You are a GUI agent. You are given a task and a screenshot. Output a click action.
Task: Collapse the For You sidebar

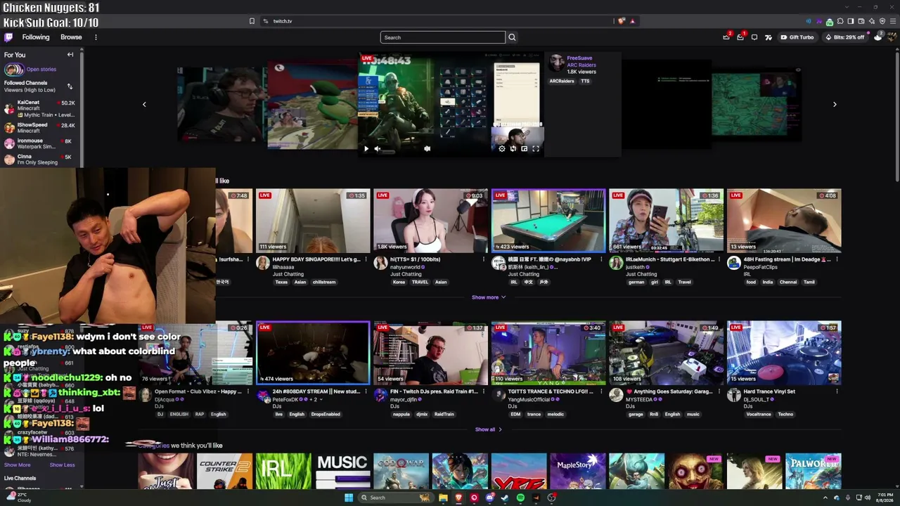[x=70, y=55]
